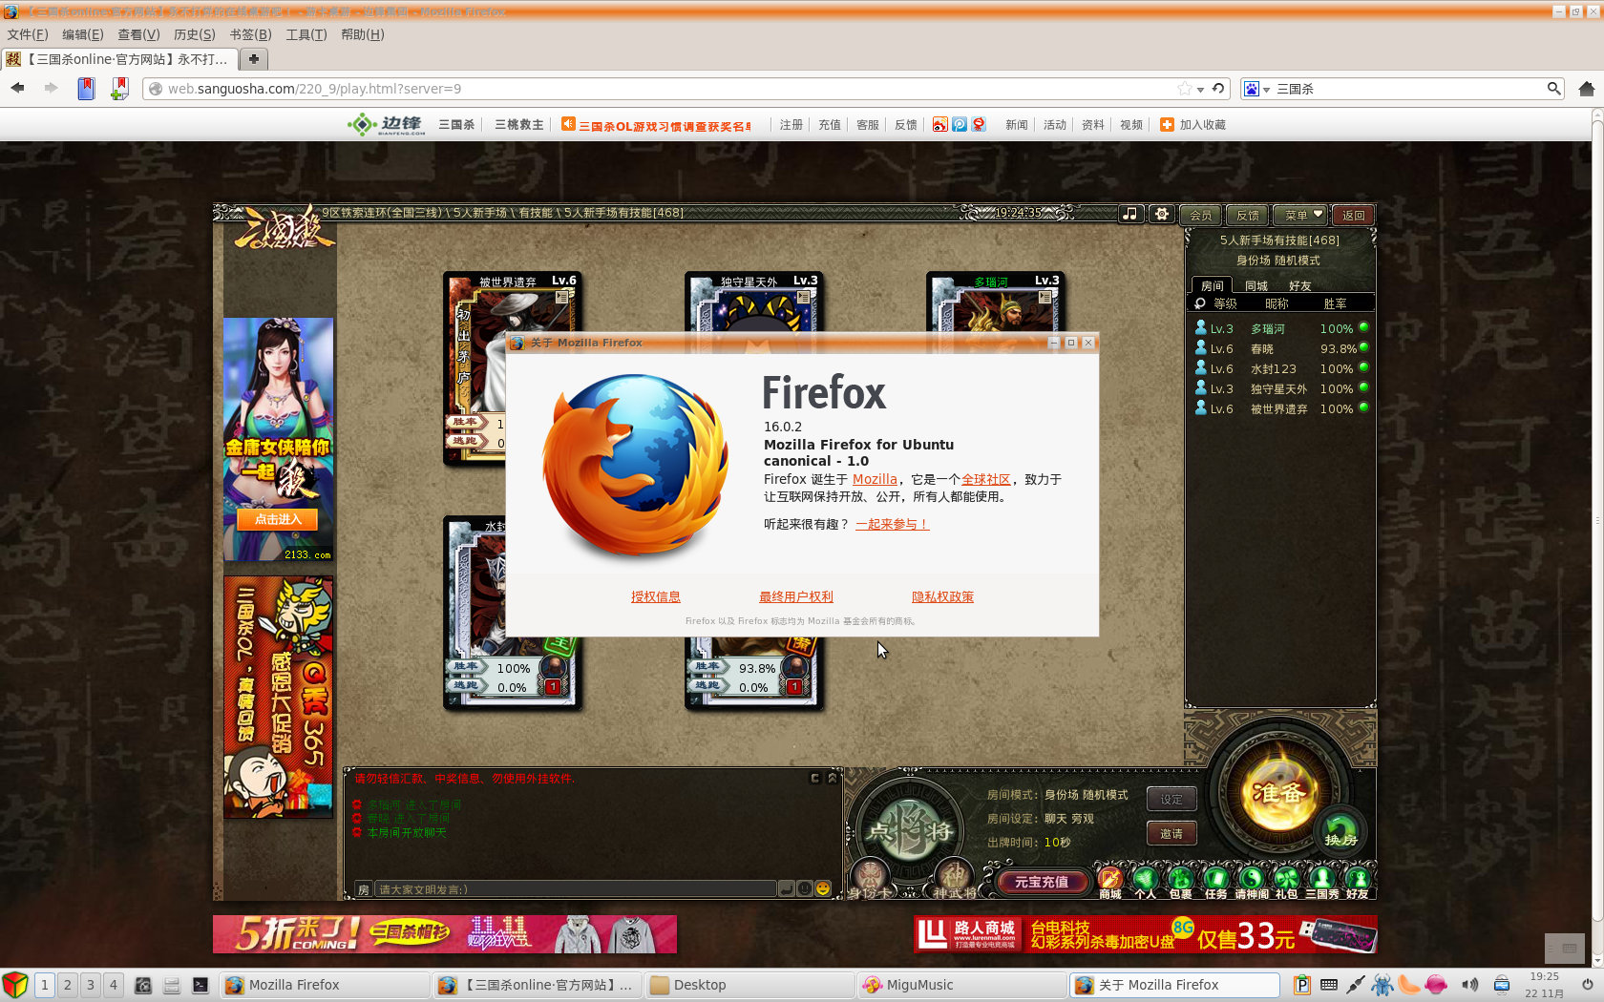Click the 换房 change room icon
This screenshot has width=1604, height=1002.
(1340, 831)
